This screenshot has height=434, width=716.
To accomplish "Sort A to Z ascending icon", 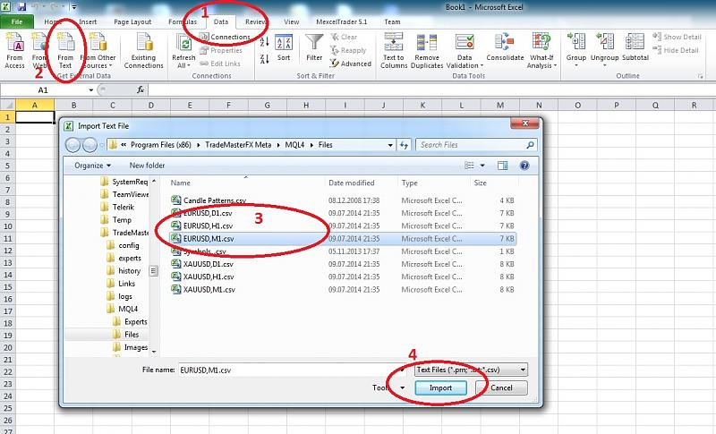I will point(264,42).
